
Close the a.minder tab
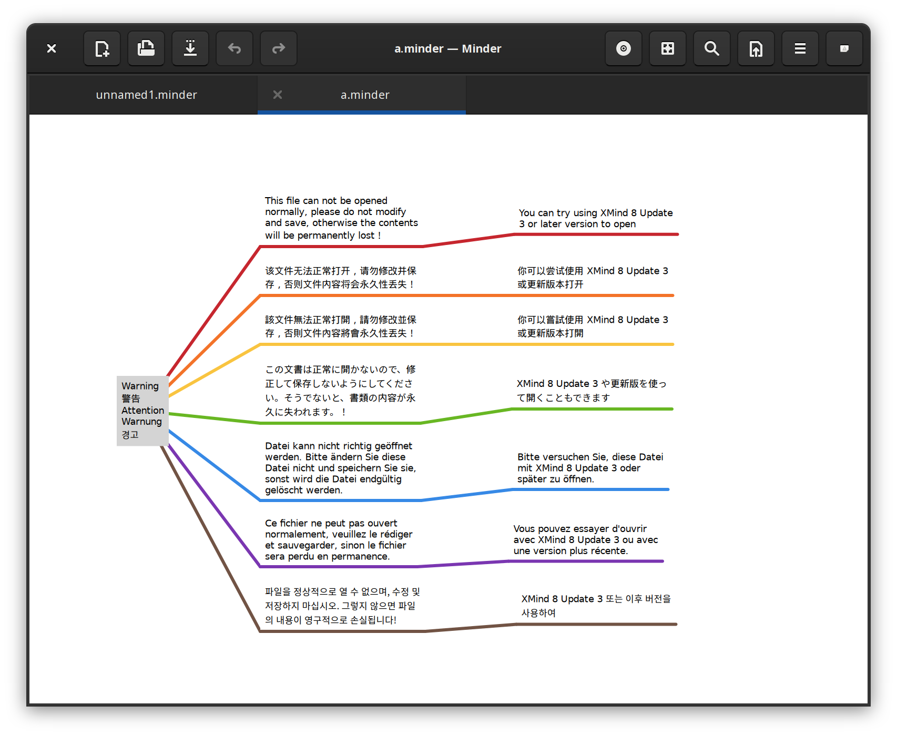[x=278, y=95]
